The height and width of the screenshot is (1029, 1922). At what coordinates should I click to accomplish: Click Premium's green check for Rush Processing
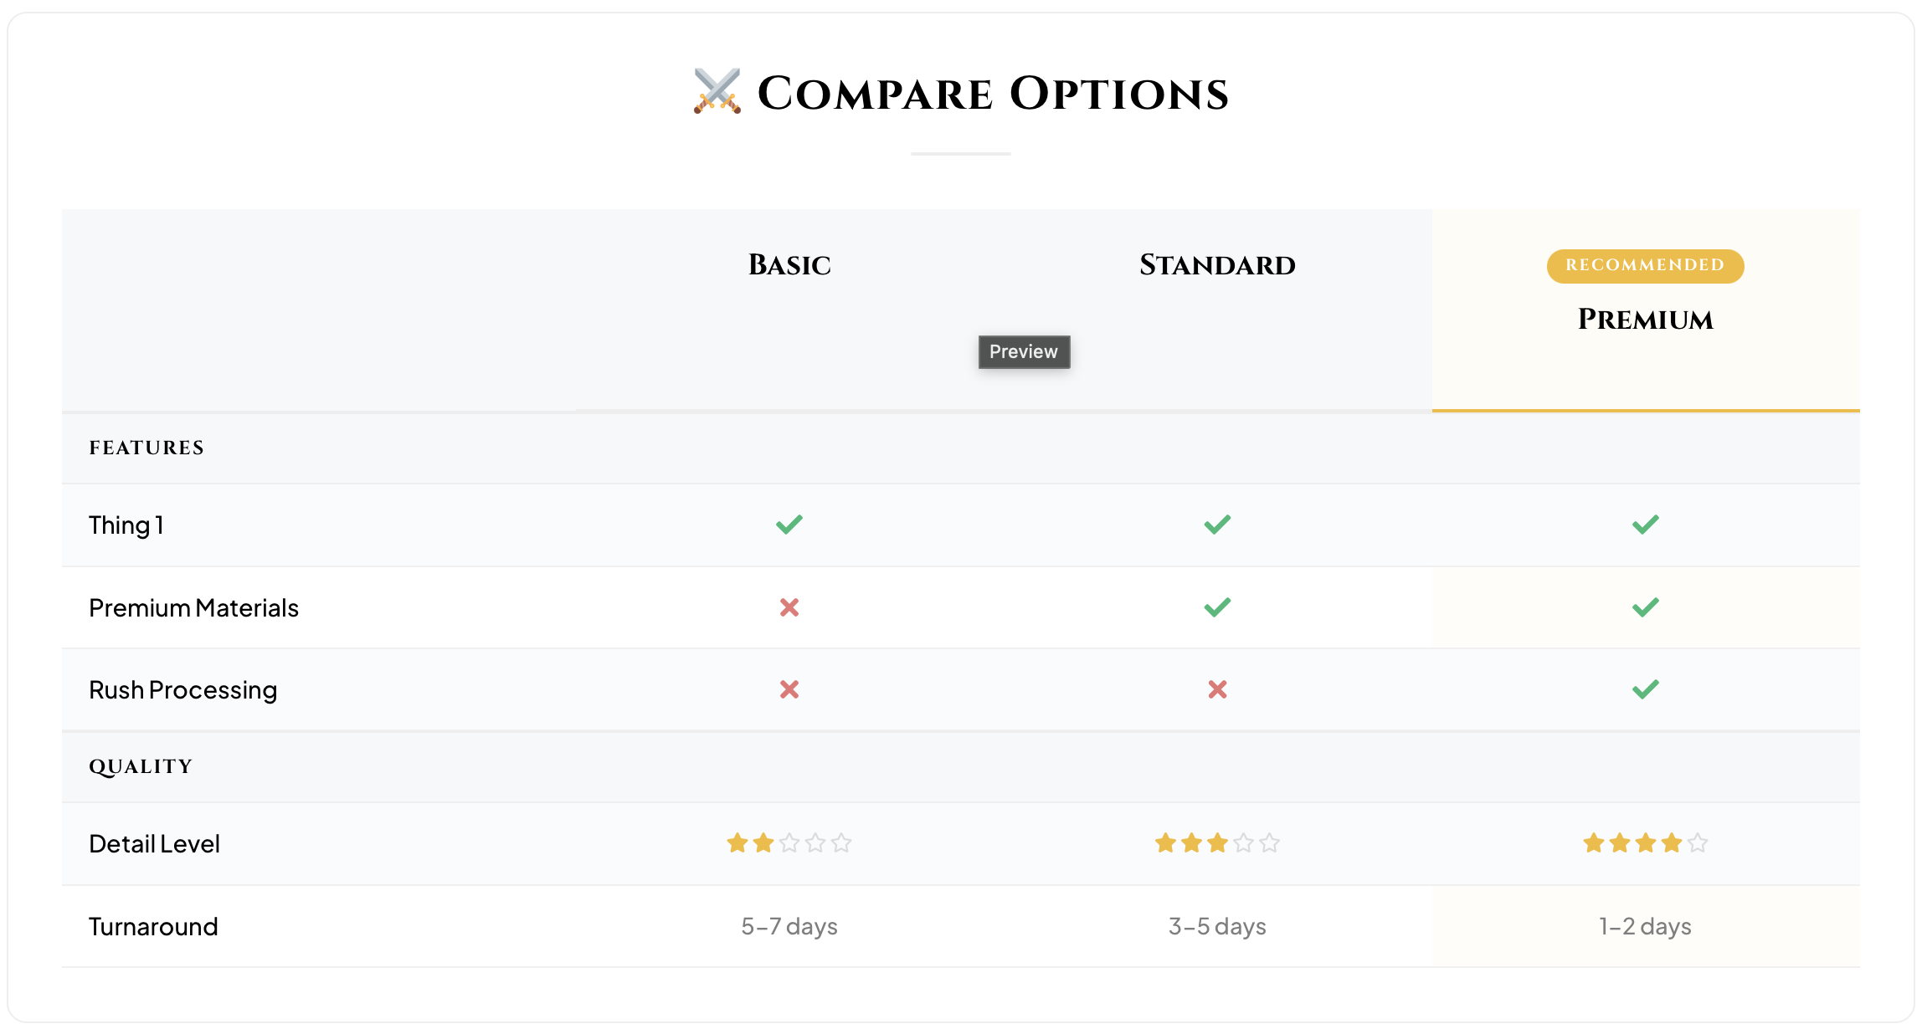pyautogui.click(x=1645, y=689)
